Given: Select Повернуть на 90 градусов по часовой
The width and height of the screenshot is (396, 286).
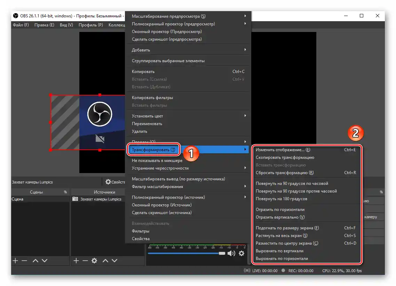Looking at the screenshot, I should coord(307,183).
